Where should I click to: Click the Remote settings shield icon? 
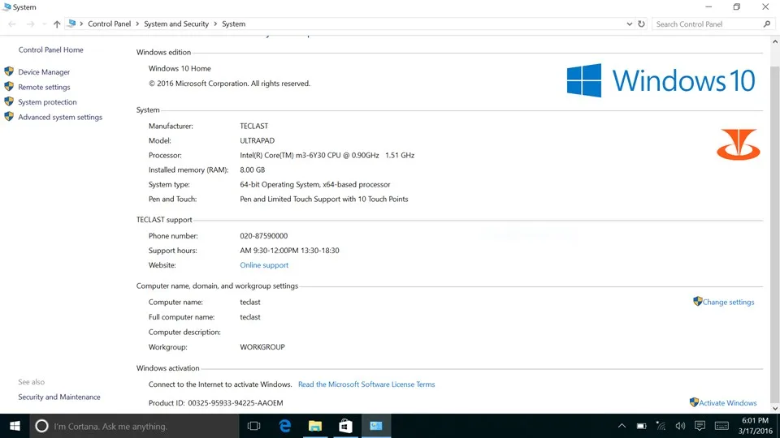9,87
